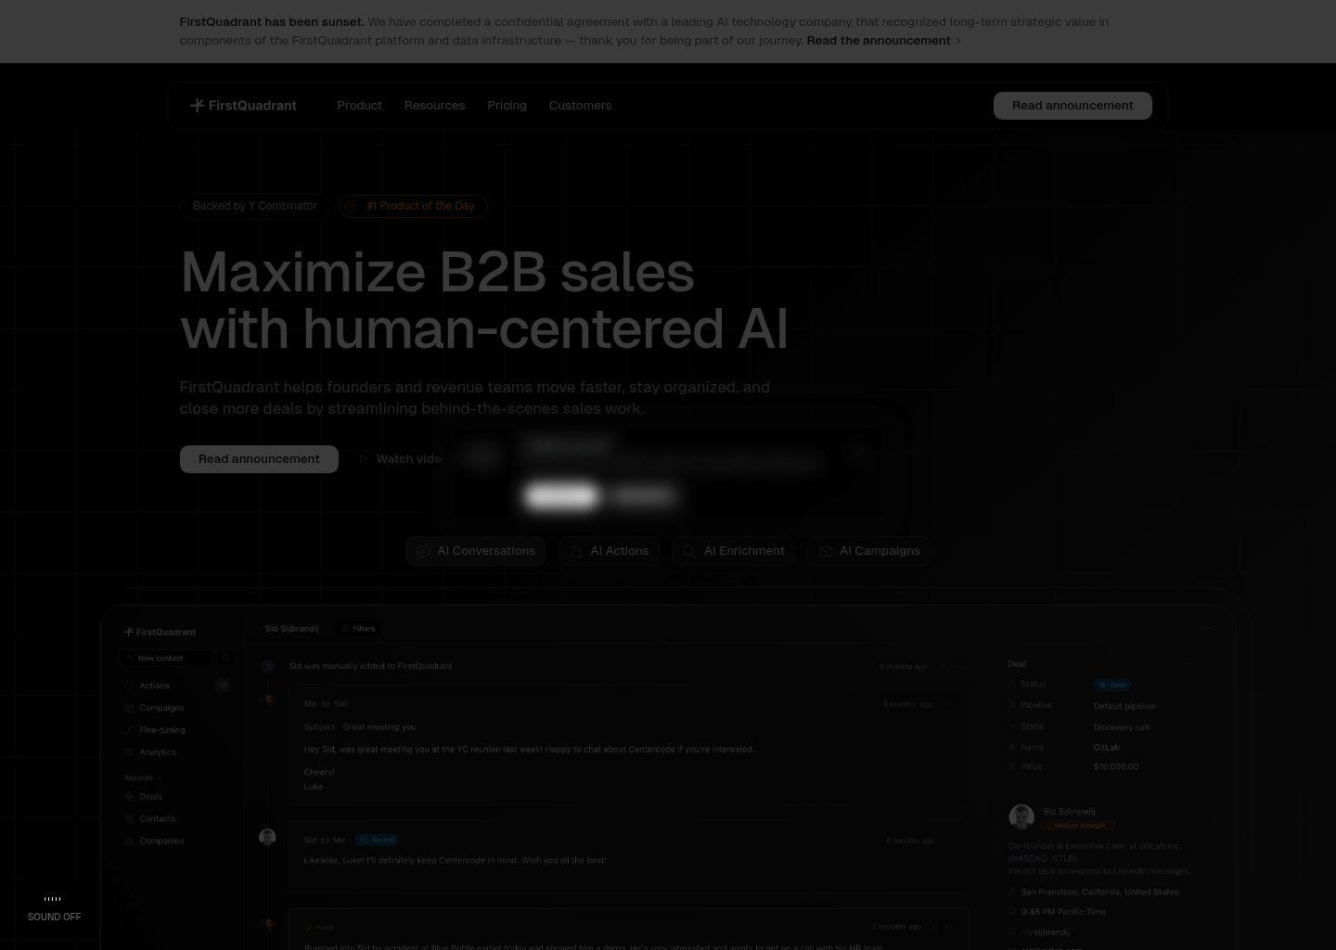Open the Product menu
Viewport: 1336px width, 950px height.
point(359,106)
